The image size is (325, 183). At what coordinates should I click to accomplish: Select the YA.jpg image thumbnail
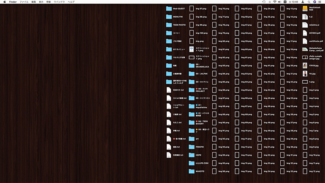point(305,74)
